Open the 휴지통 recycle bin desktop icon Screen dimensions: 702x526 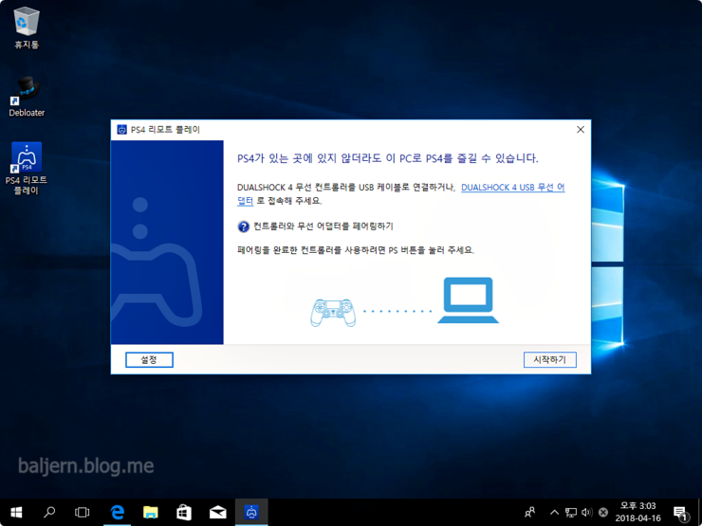[27, 27]
